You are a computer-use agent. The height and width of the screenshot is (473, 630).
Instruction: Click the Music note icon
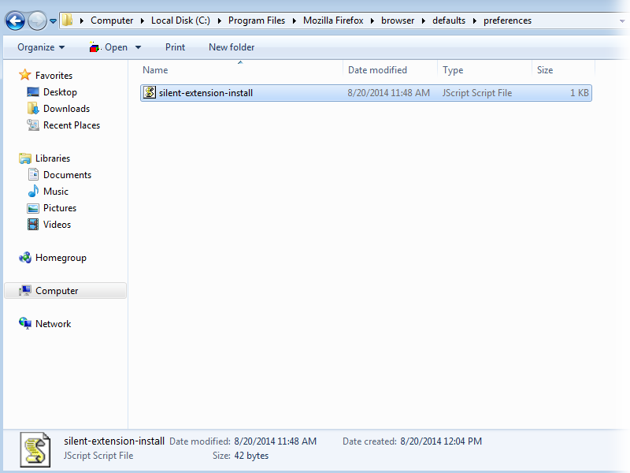tap(33, 191)
